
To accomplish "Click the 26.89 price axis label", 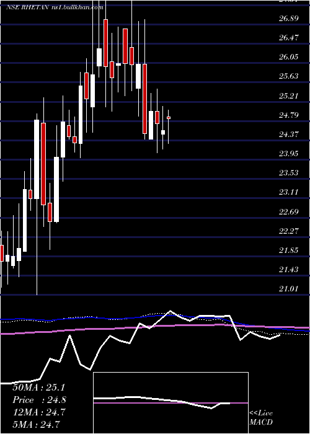I will coord(289,19).
